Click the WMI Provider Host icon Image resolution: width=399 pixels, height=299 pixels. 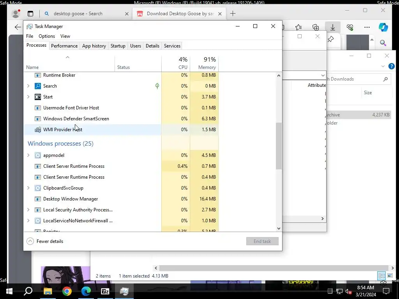point(38,130)
